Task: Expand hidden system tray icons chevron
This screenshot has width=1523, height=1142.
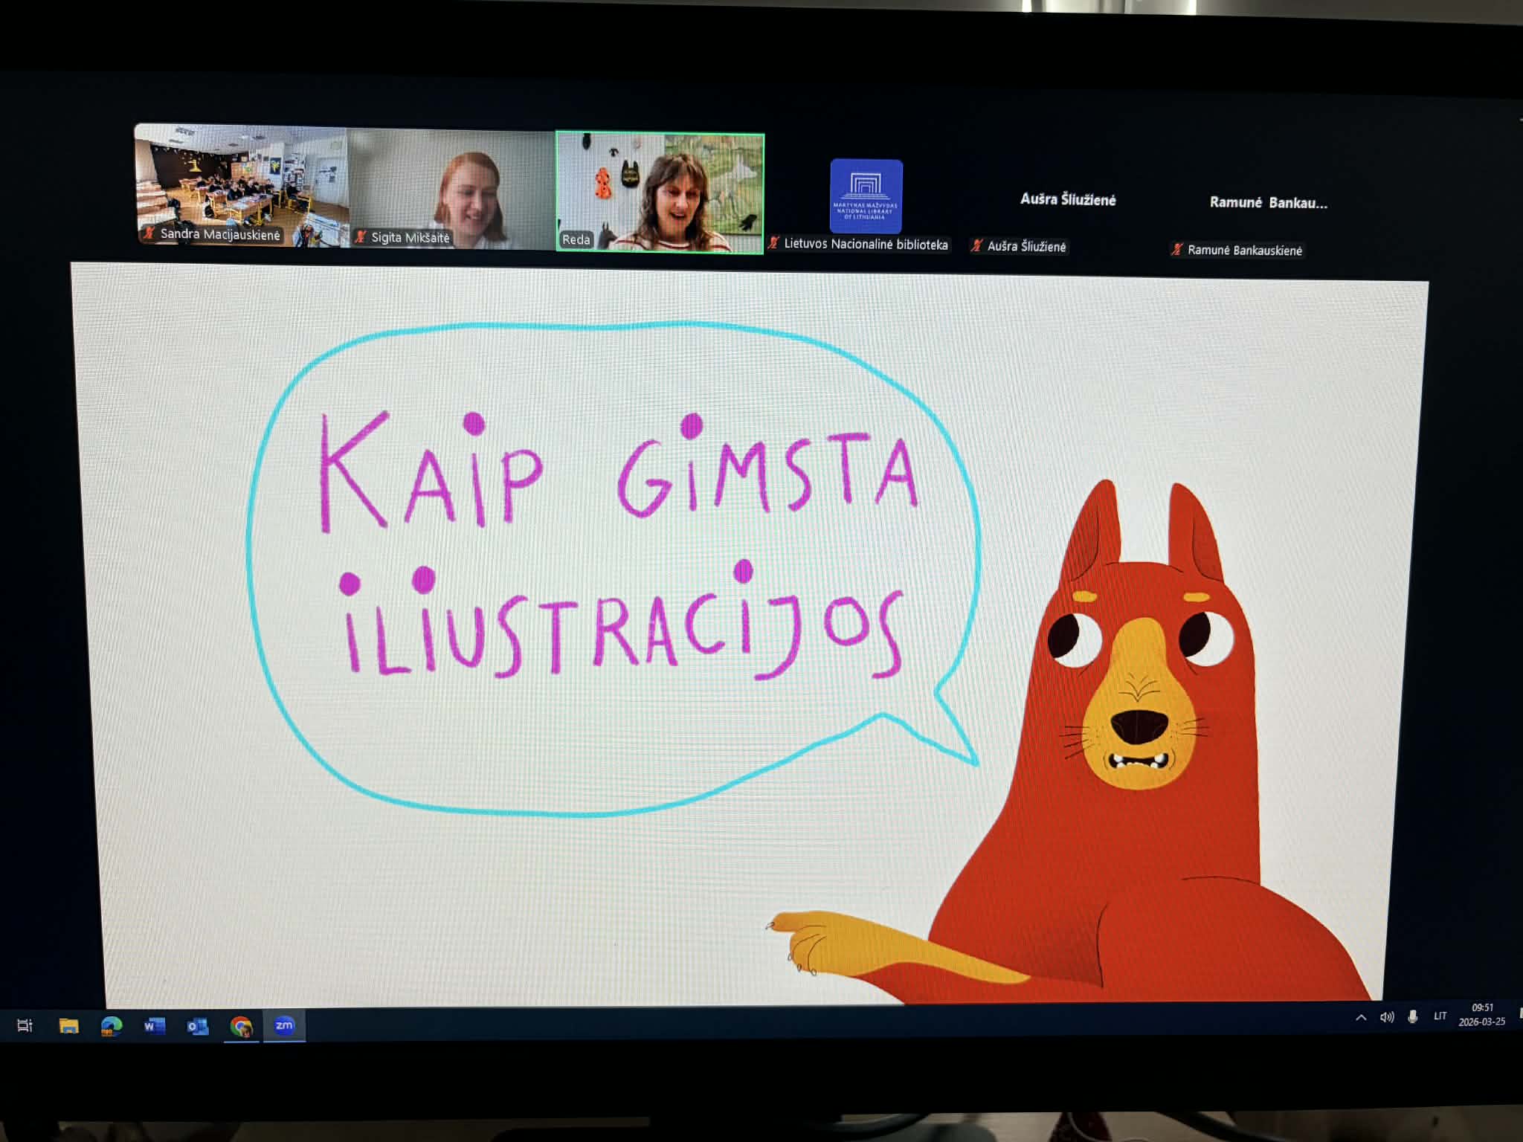Action: click(x=1361, y=1018)
